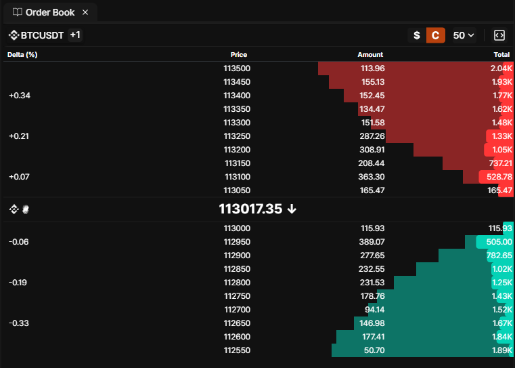The image size is (515, 368).
Task: Click the mid price 113017.35
Action: pyautogui.click(x=250, y=209)
